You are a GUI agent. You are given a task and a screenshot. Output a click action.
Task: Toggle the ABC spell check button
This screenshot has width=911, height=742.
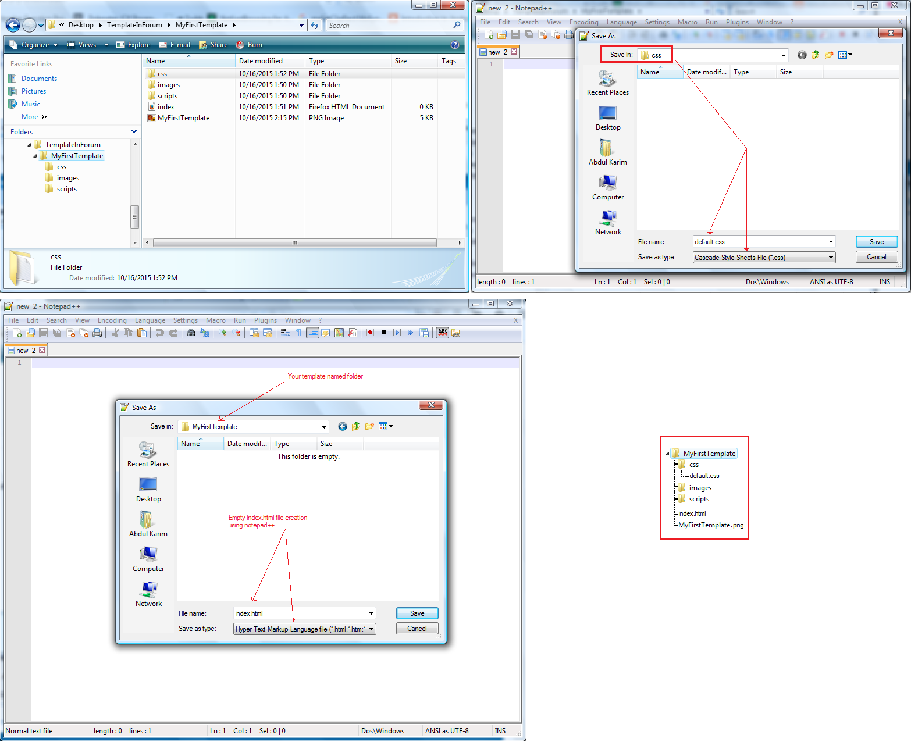click(x=443, y=333)
